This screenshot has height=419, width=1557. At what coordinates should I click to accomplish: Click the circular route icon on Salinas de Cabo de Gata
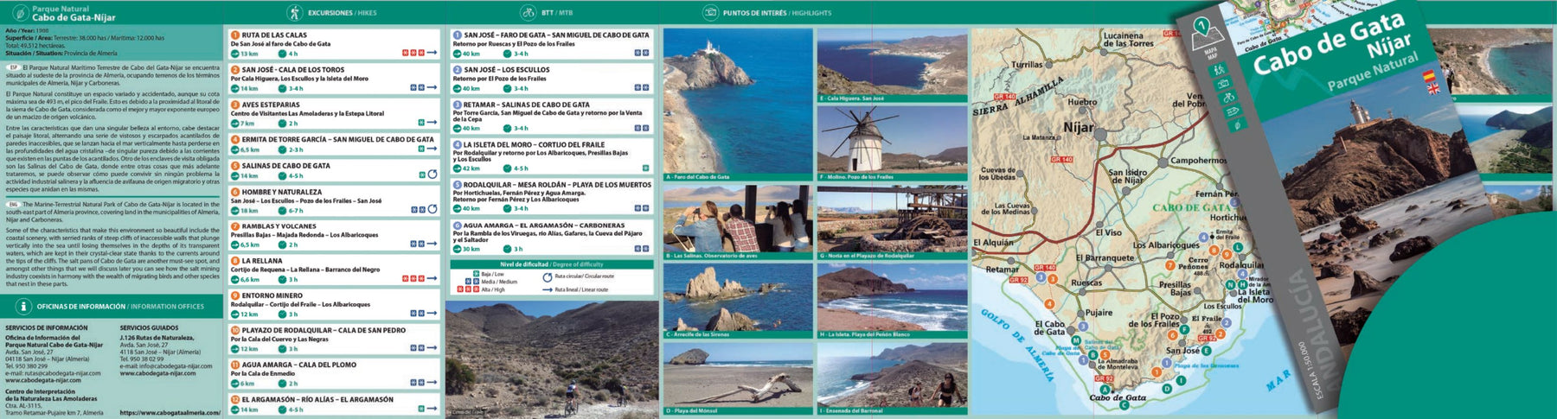point(432,175)
